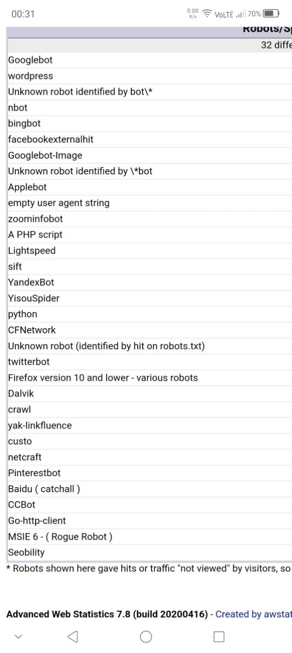The height and width of the screenshot is (653, 292).
Task: Select the Go-http-client row
Action: [149, 521]
